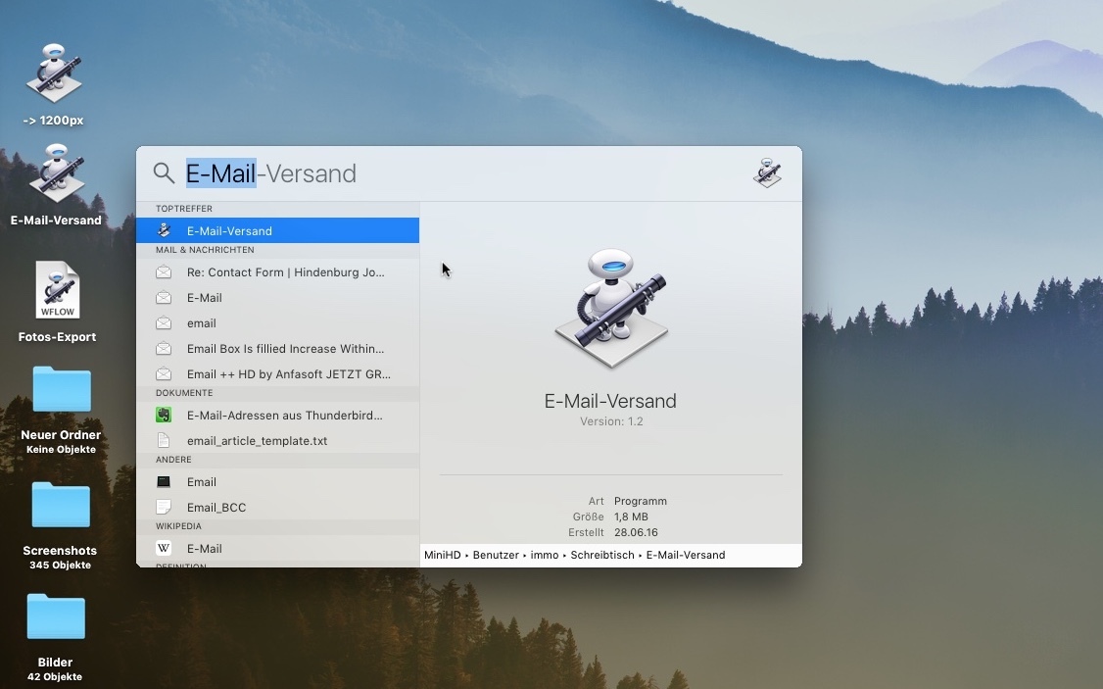Click 'Schreibtisch' in the file path bar
The width and height of the screenshot is (1103, 689).
pos(602,556)
